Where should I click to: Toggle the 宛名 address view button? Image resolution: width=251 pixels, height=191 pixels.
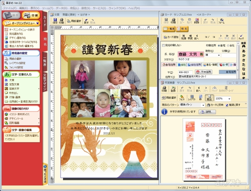182,29
